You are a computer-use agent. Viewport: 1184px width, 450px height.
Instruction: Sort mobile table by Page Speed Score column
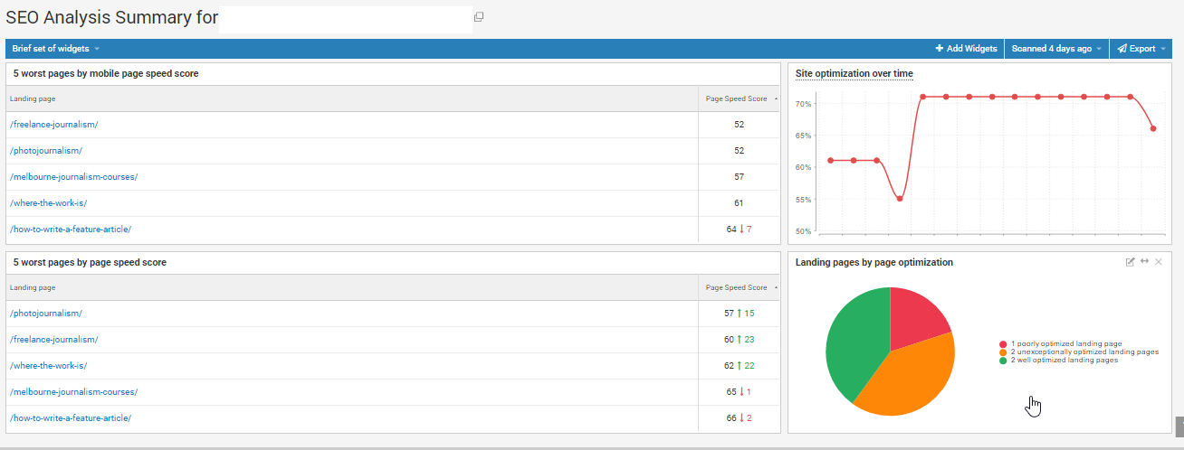737,98
